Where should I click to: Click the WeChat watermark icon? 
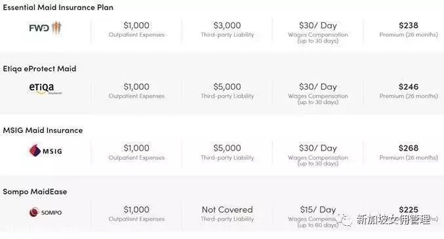coord(345,219)
